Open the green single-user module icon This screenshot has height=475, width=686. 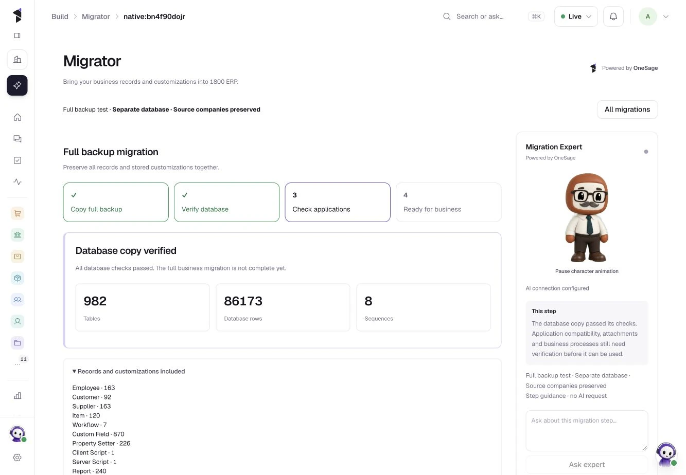pos(17,321)
